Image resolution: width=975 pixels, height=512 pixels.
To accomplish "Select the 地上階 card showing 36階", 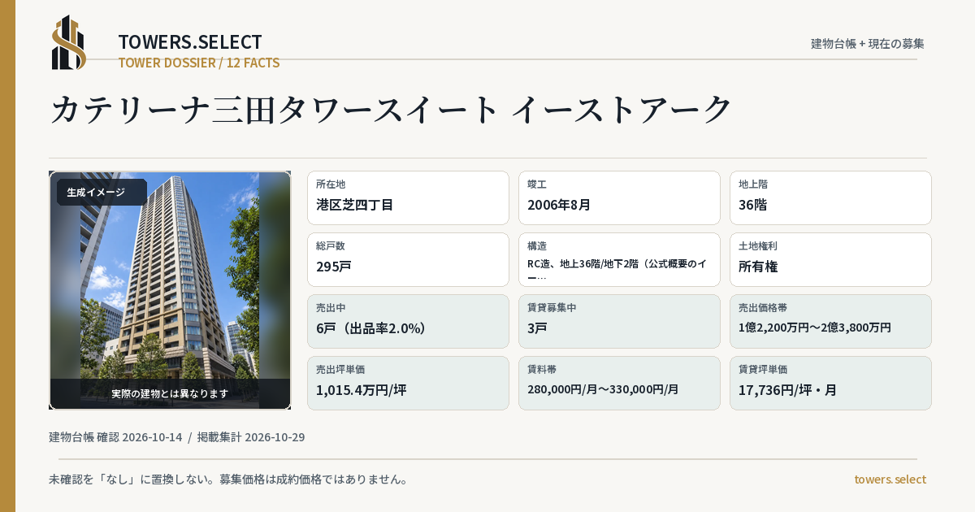I will point(830,197).
